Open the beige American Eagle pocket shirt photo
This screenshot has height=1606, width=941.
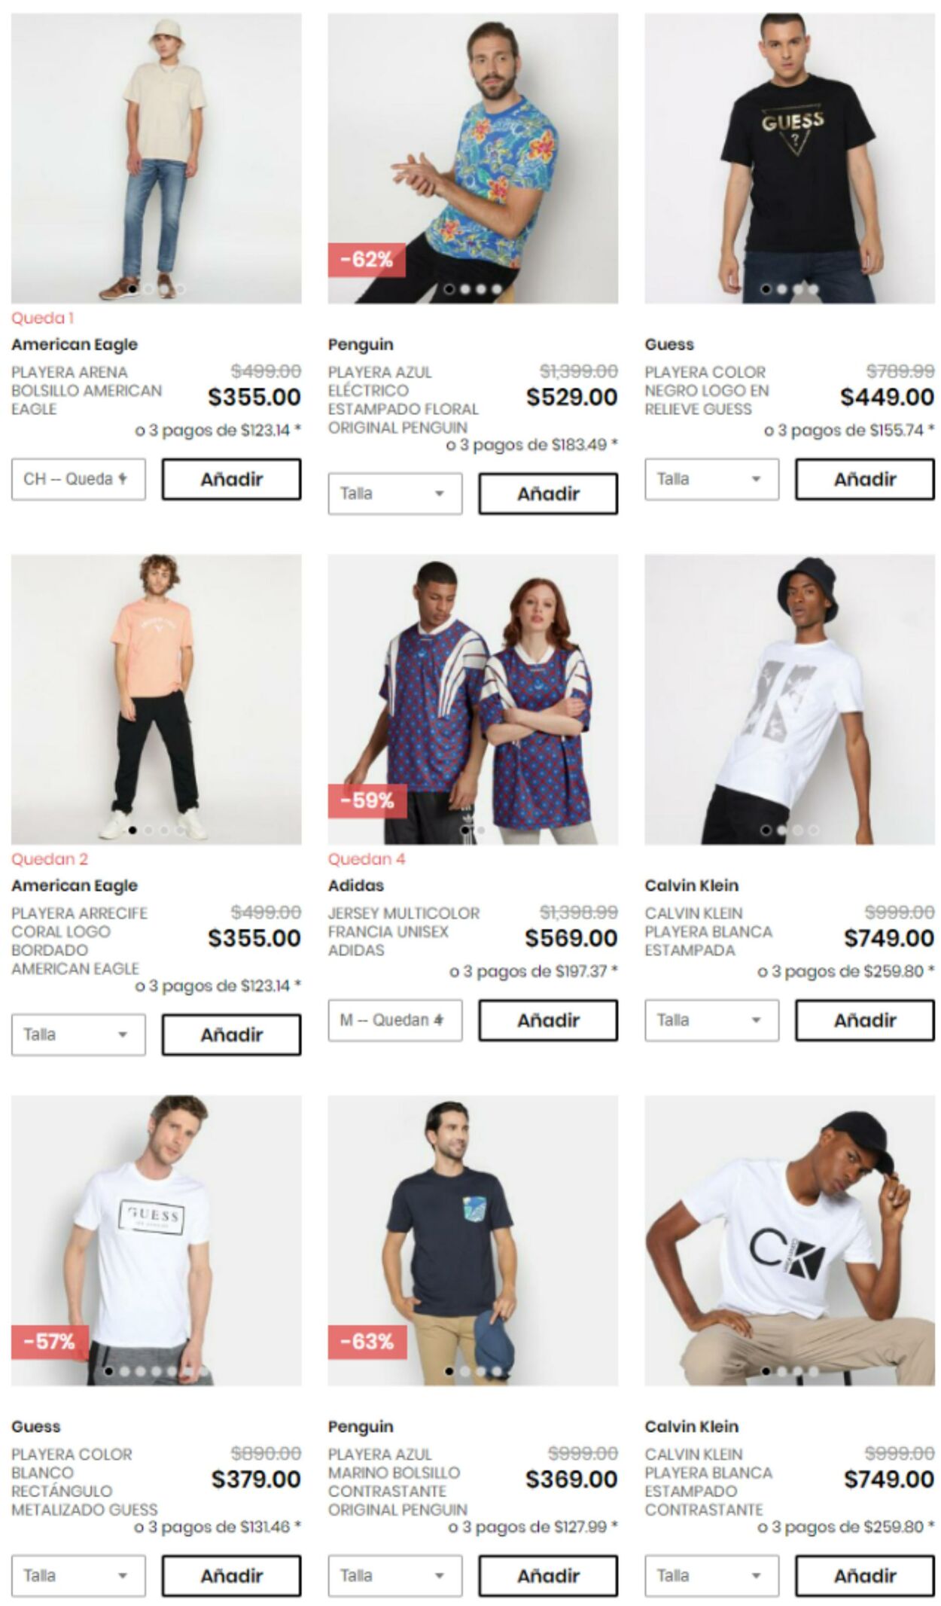[156, 158]
